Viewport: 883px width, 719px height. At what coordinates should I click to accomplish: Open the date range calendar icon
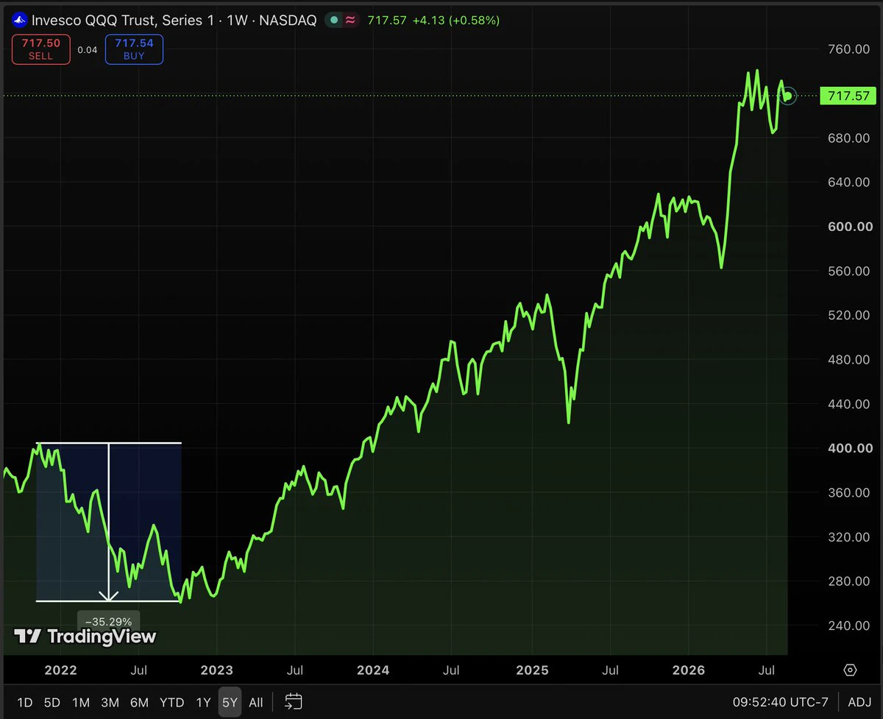pos(294,701)
